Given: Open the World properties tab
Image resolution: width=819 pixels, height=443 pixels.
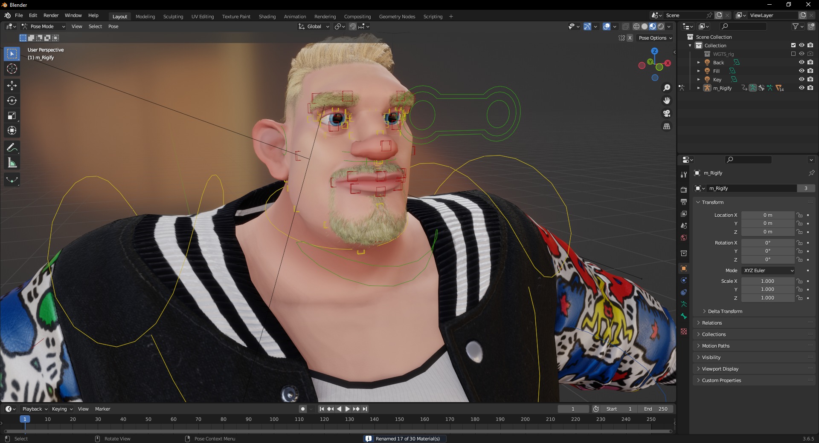Looking at the screenshot, I should click(x=684, y=237).
